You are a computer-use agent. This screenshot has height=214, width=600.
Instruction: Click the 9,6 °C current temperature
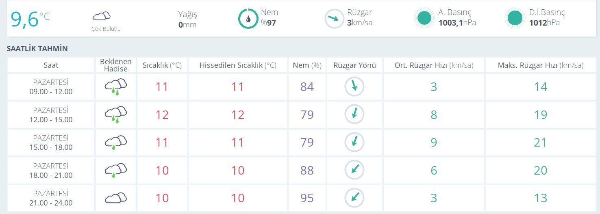pos(30,19)
